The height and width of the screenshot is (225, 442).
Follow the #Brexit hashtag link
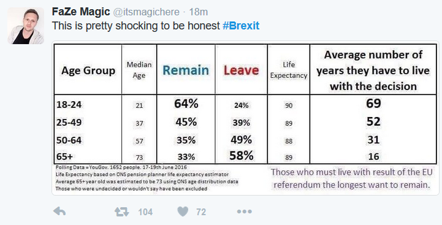point(241,26)
